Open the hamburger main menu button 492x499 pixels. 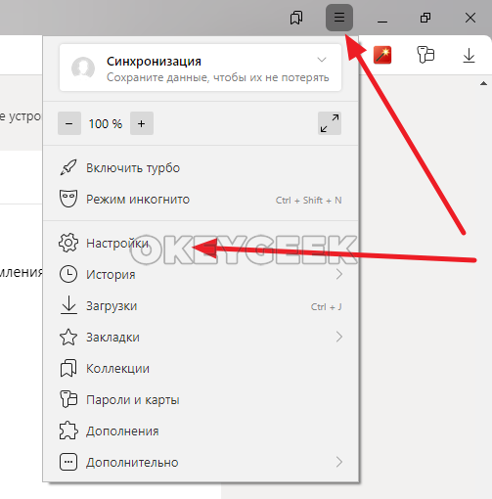pos(339,18)
